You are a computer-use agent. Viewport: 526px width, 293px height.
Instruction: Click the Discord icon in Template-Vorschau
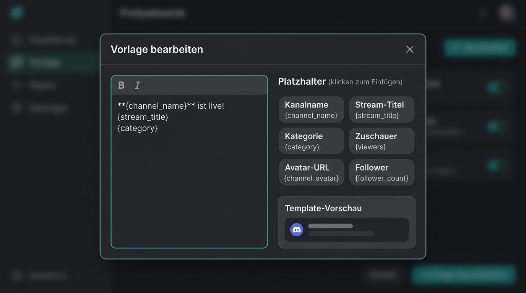[x=297, y=230]
